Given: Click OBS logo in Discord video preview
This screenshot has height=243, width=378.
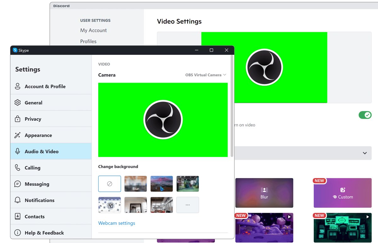Looking at the screenshot, I should pyautogui.click(x=264, y=67).
